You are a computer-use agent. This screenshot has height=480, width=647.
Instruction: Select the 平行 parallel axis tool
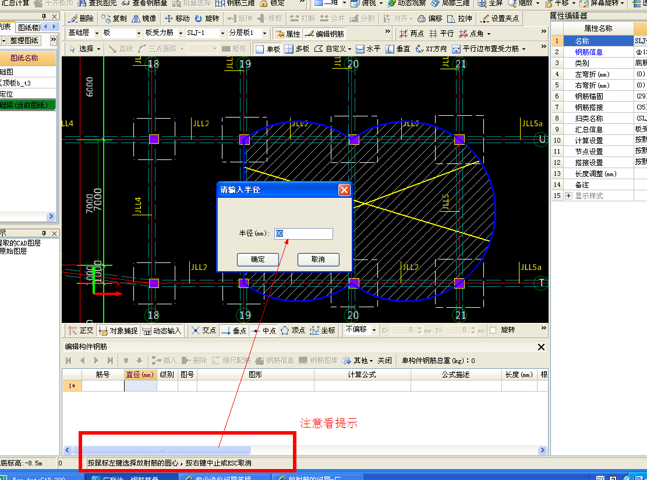tap(441, 33)
